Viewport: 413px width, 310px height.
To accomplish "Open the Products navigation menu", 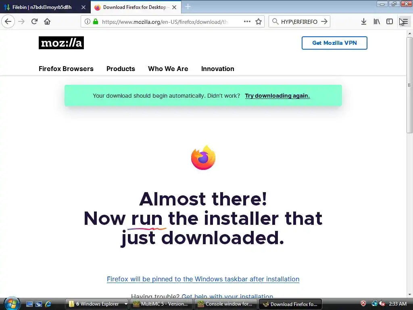I will (121, 69).
